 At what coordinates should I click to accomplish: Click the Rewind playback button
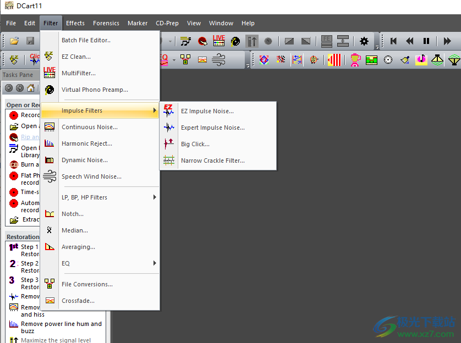(410, 41)
